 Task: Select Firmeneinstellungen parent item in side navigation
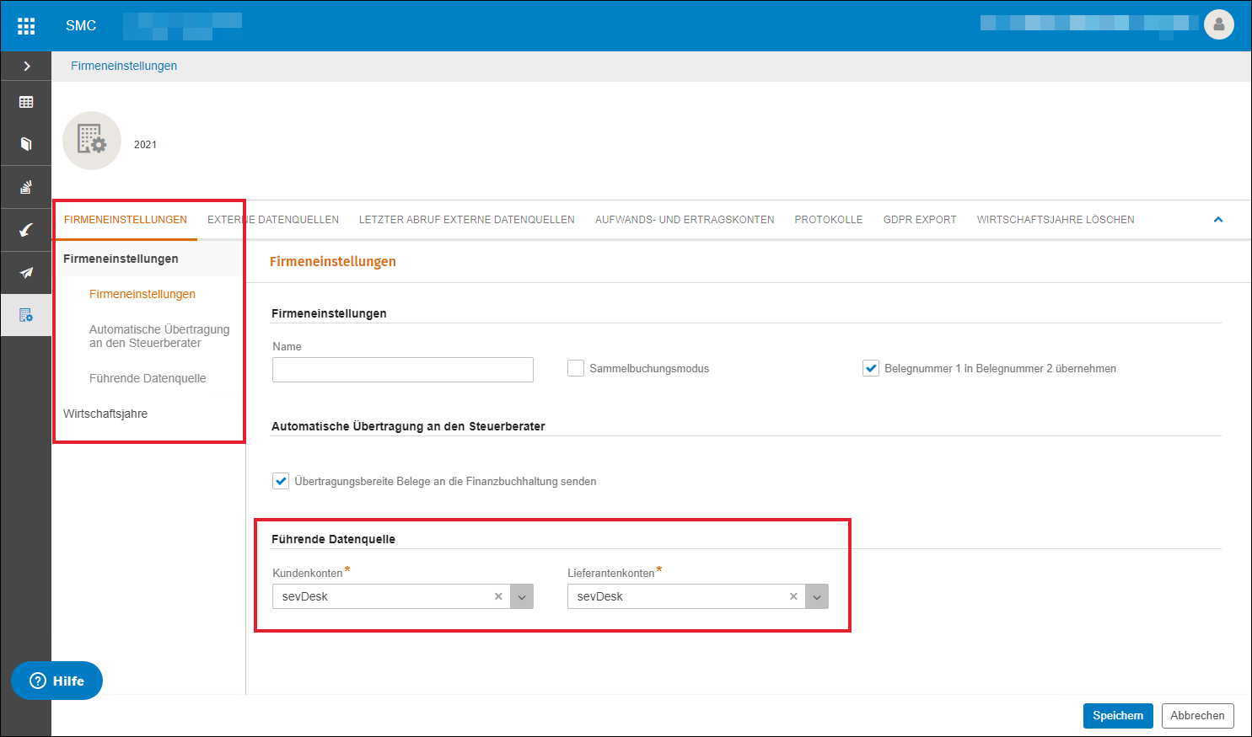121,259
